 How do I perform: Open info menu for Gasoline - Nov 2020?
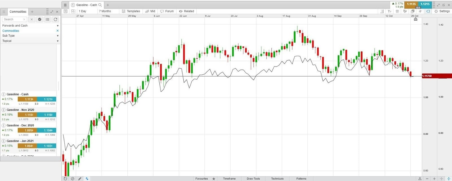pyautogui.click(x=4, y=110)
